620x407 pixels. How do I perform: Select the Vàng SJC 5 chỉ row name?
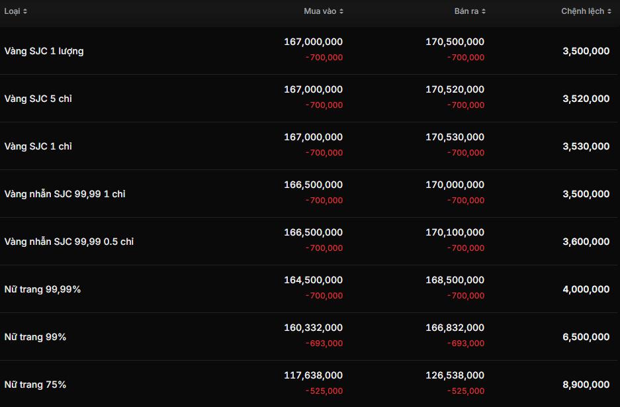click(x=38, y=99)
